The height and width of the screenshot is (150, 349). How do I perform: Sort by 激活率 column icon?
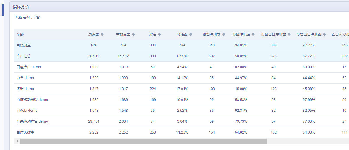[x=190, y=34]
